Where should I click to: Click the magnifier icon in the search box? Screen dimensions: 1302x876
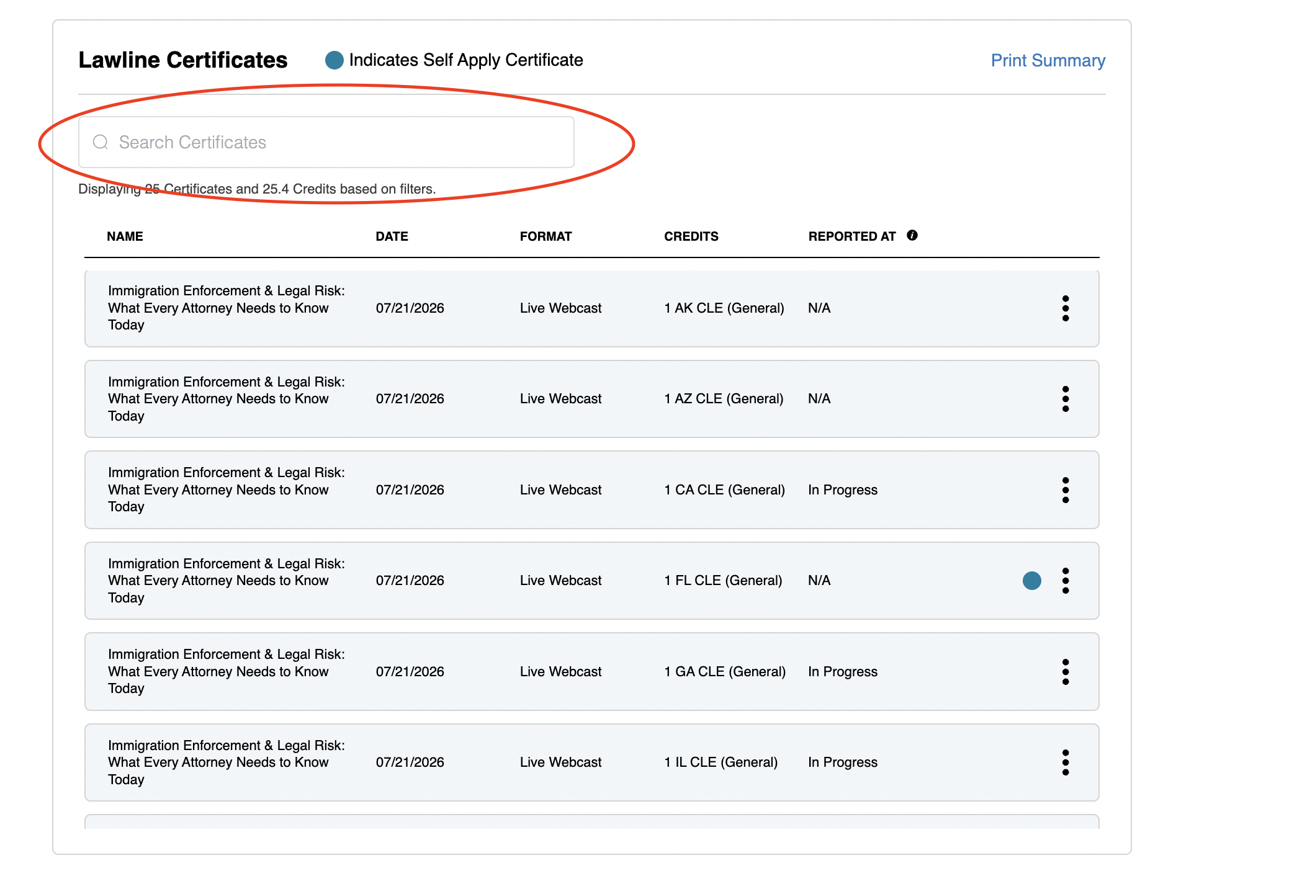(x=101, y=142)
